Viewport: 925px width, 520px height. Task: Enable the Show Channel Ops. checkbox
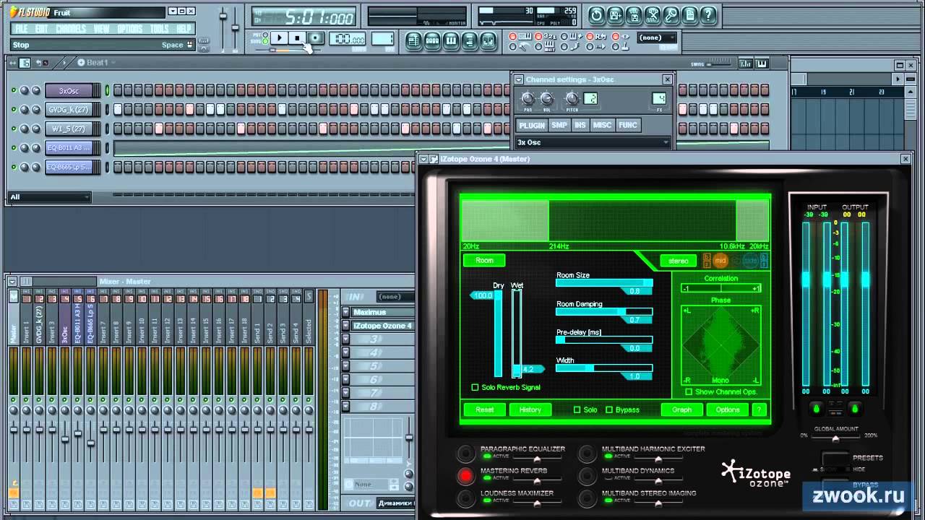(689, 391)
